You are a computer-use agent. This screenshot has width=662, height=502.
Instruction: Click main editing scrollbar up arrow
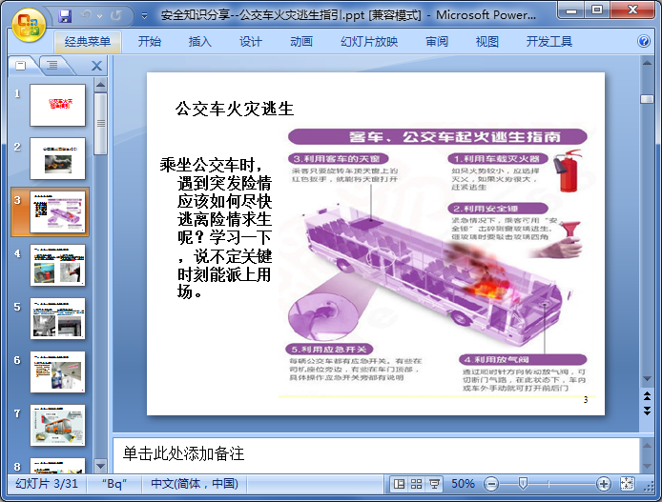coord(647,63)
